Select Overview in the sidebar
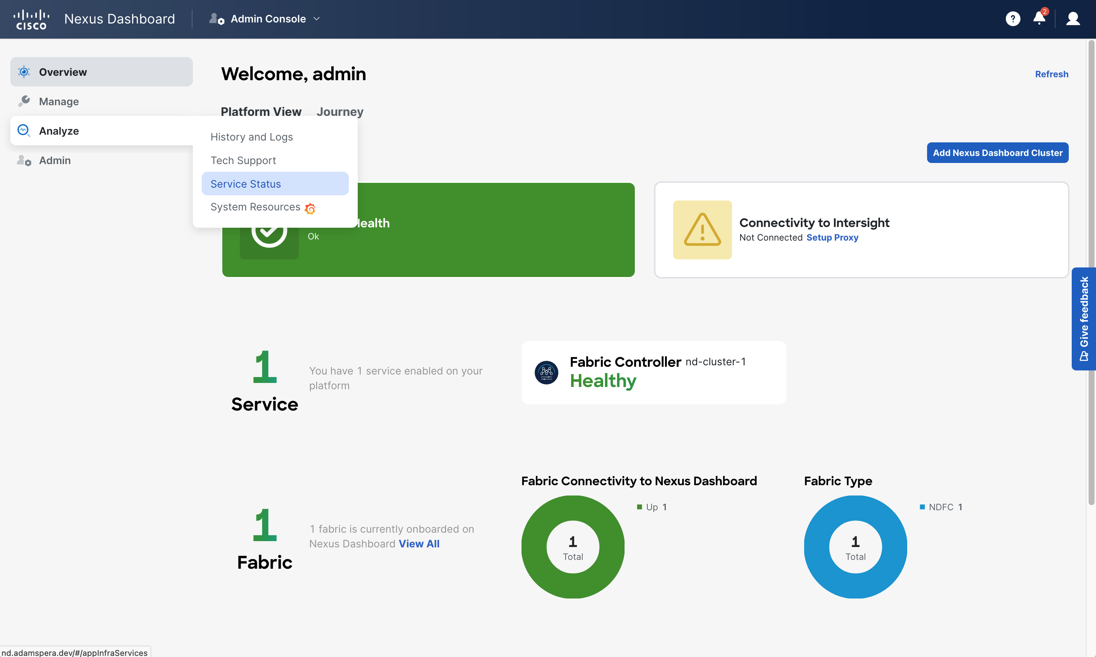 tap(102, 72)
